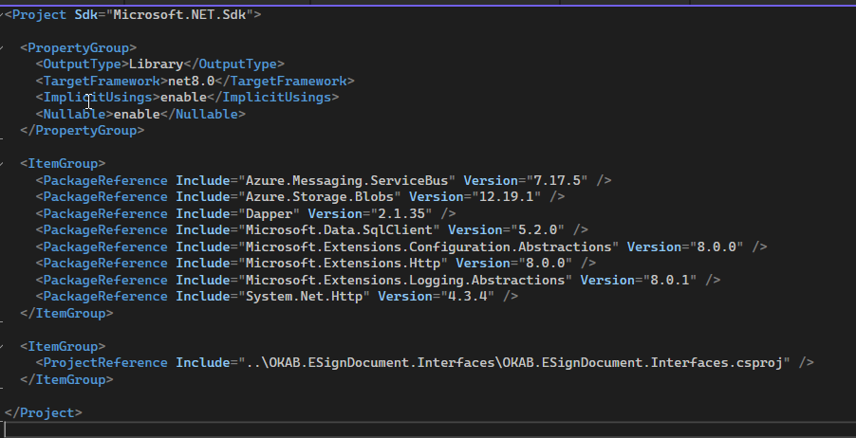Viewport: 856px width, 438px height.
Task: Collapse the ProjectReference ItemGroup fold chevron
Action: (x=2, y=346)
